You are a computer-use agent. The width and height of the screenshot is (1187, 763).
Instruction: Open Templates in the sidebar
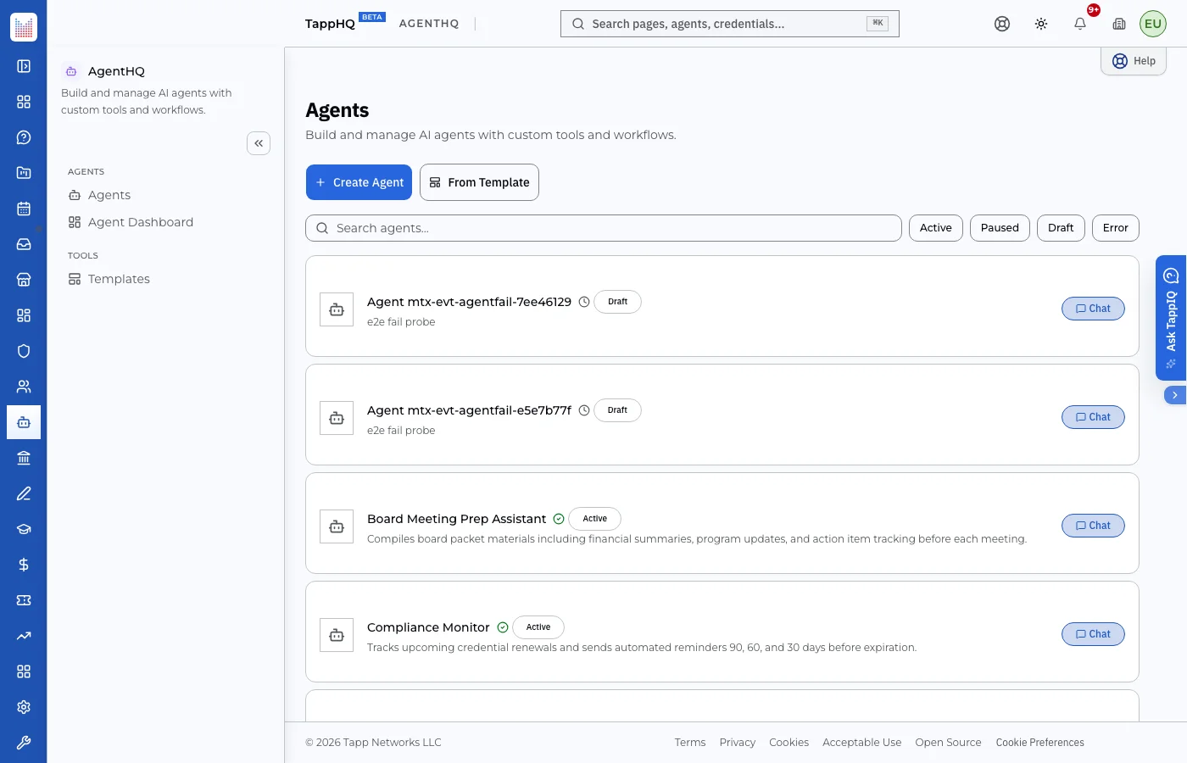click(109, 279)
